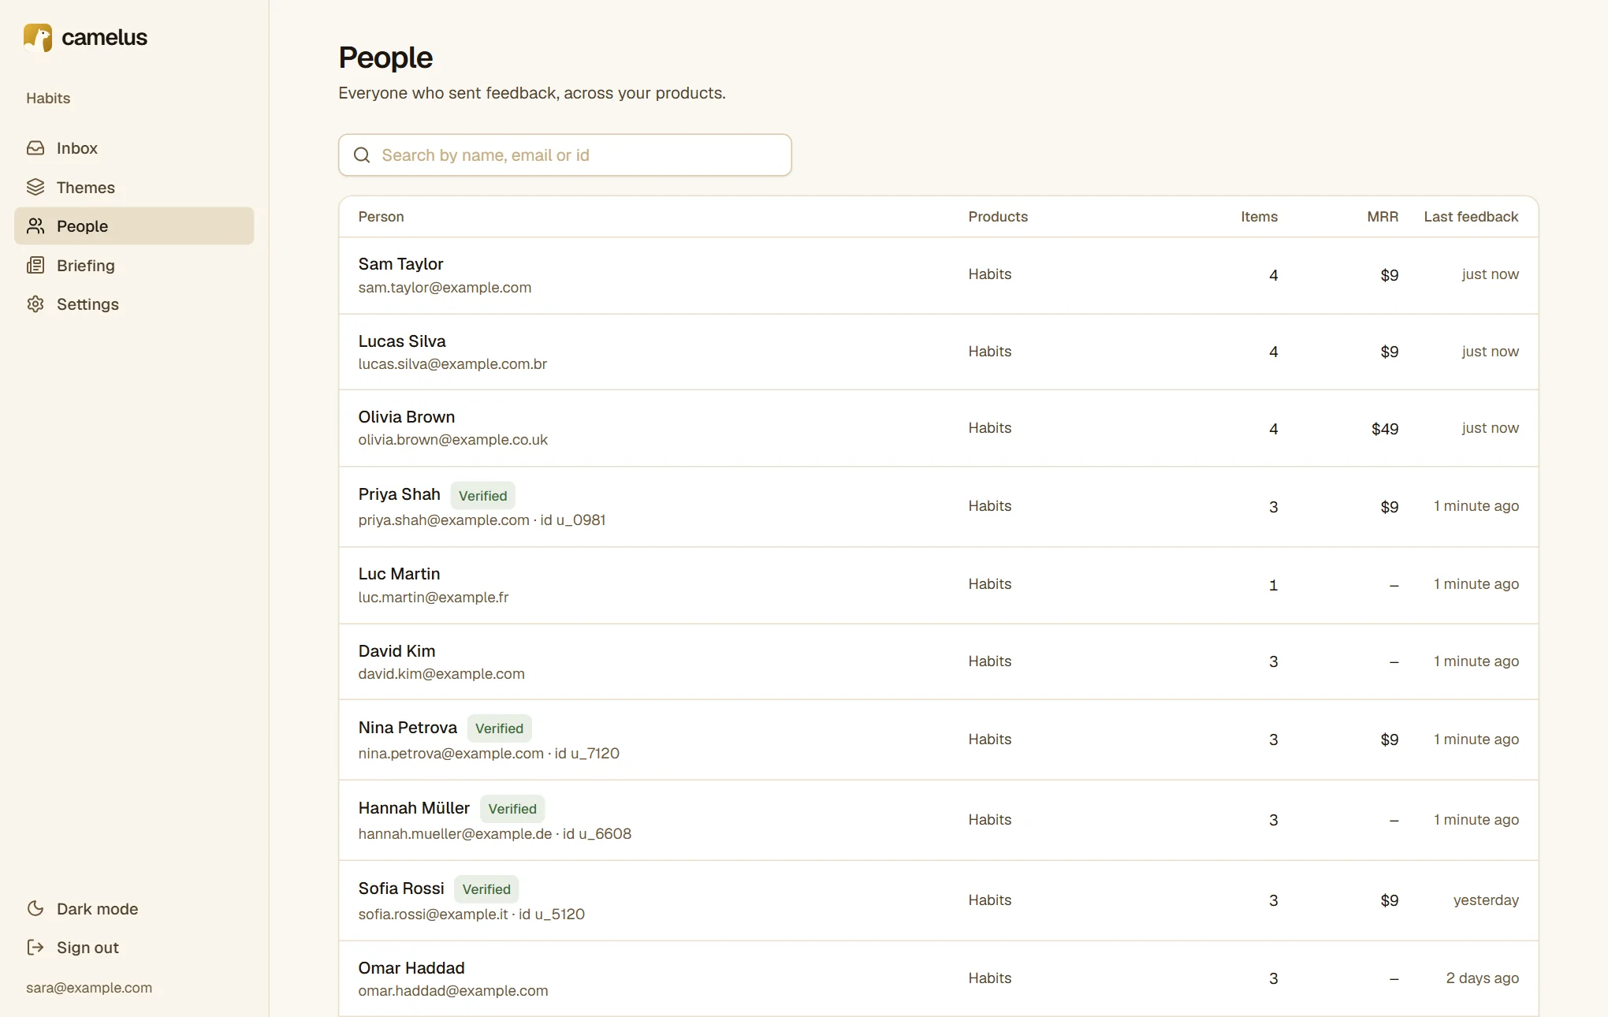This screenshot has width=1608, height=1017.
Task: Click the Themes layers icon
Action: coord(35,187)
